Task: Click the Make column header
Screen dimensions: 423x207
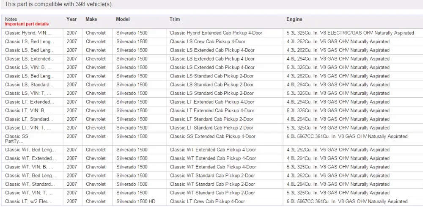Action: [91, 19]
